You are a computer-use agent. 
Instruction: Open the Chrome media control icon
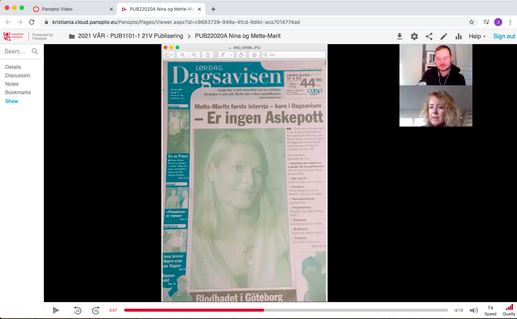(486, 22)
